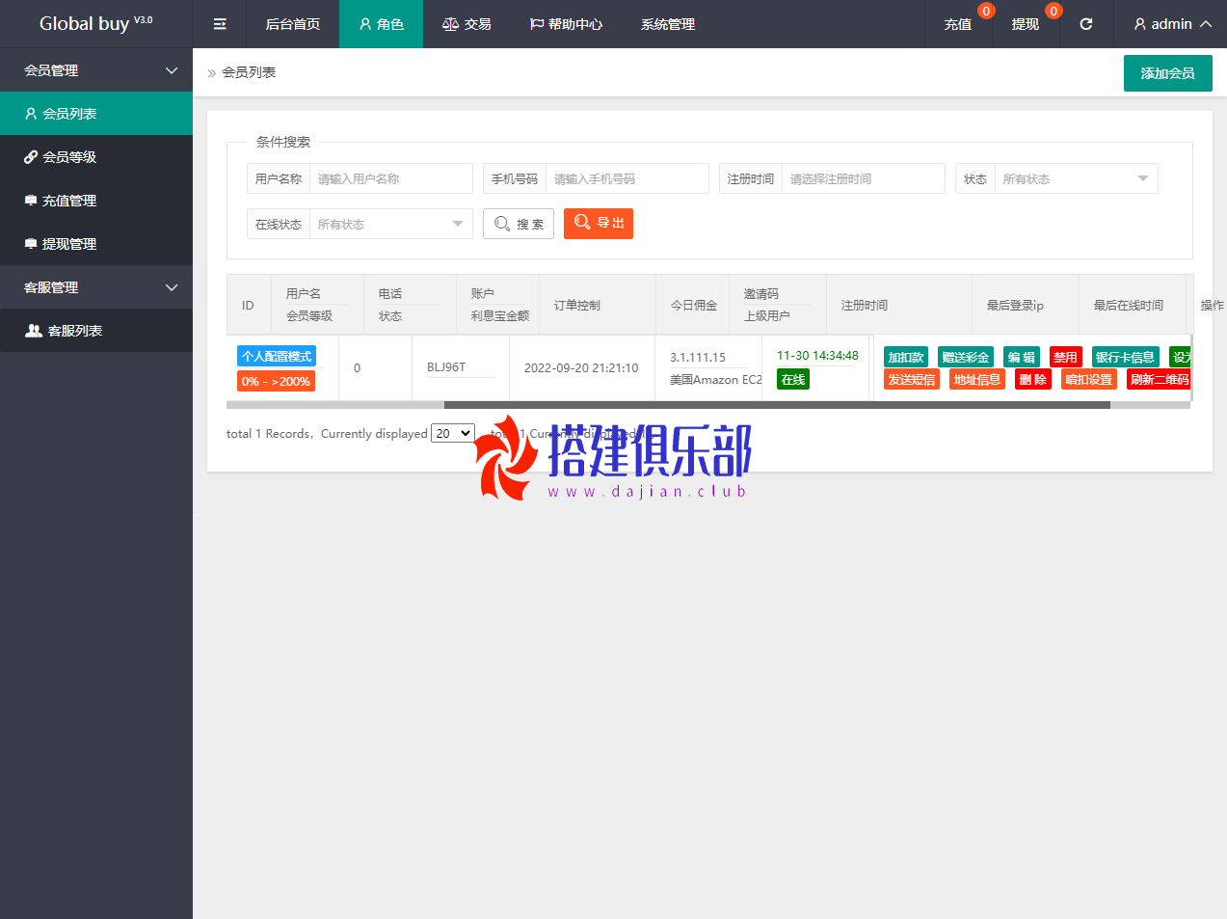Click the refresh icon in top bar

click(x=1086, y=24)
